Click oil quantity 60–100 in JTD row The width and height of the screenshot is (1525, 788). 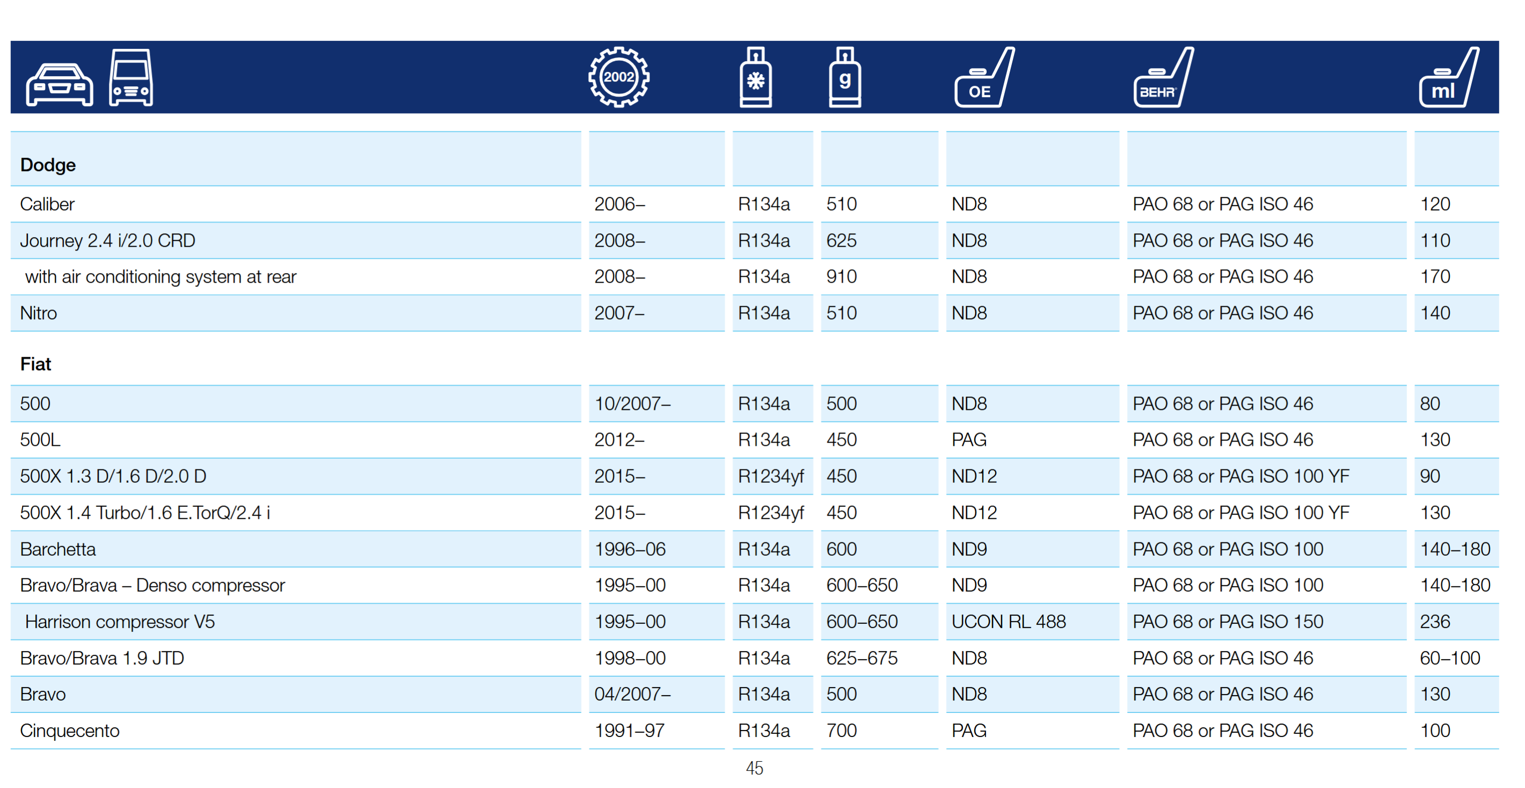tap(1450, 657)
